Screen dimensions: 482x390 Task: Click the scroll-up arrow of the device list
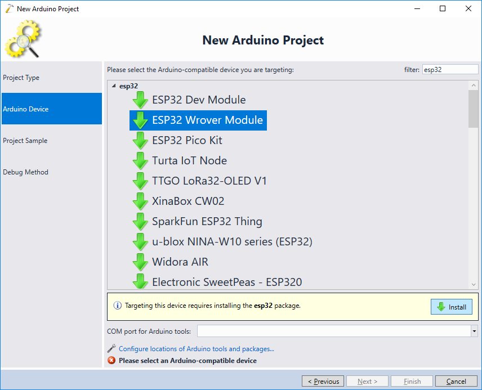474,85
